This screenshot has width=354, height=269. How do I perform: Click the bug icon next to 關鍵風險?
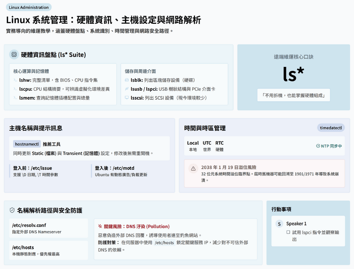coord(100,226)
